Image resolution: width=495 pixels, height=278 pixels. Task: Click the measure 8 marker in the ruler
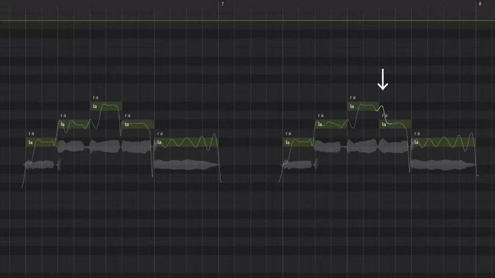[480, 4]
